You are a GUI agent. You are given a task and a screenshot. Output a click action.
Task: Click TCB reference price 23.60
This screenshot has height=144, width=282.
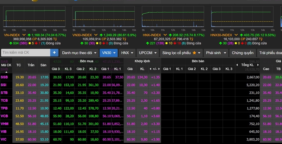[x=20, y=101]
